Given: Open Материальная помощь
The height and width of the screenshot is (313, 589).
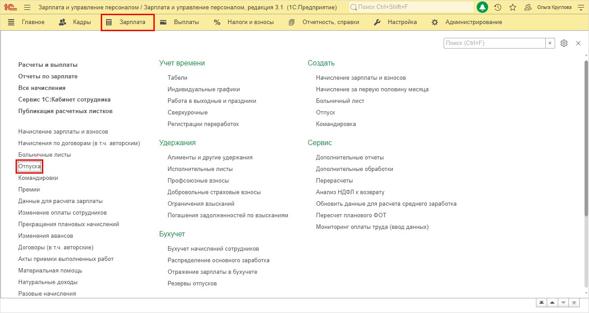Looking at the screenshot, I should [50, 270].
